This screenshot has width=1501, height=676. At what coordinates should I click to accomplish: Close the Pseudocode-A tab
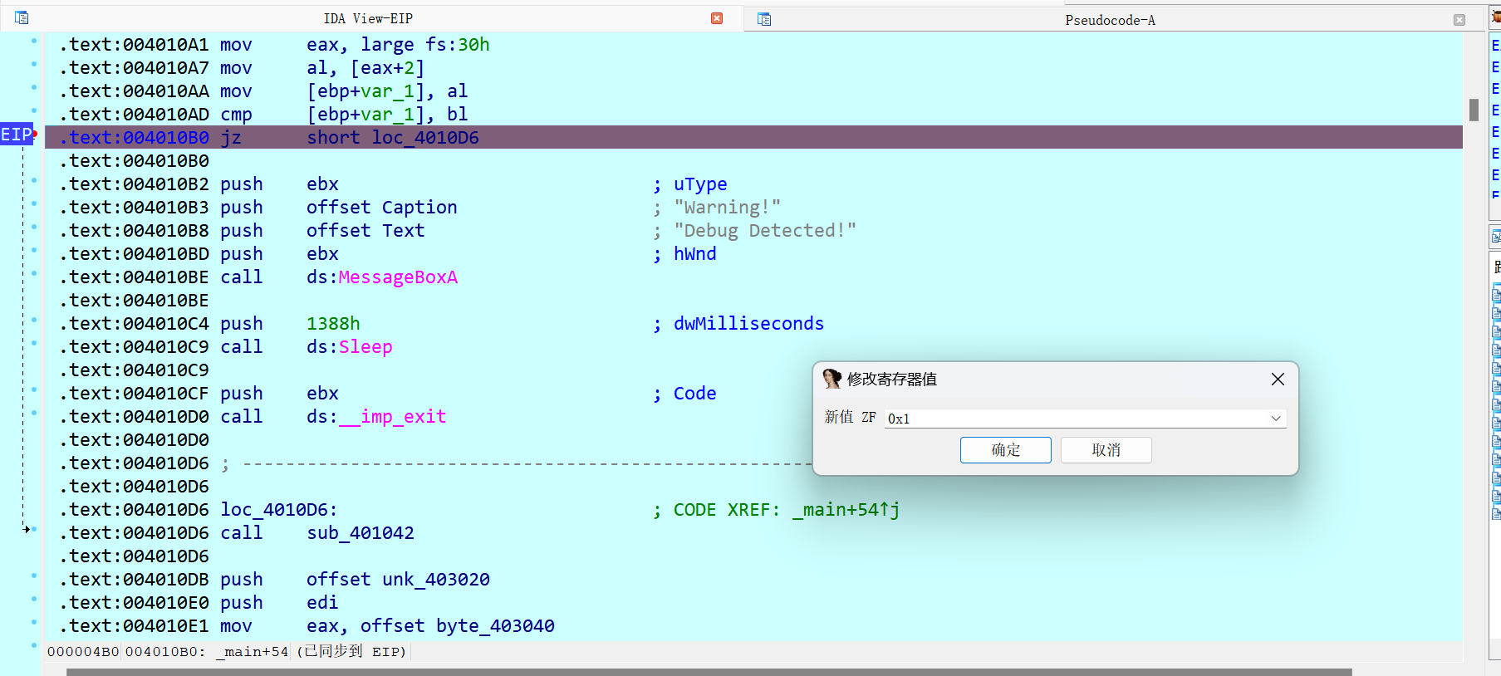pyautogui.click(x=1459, y=20)
